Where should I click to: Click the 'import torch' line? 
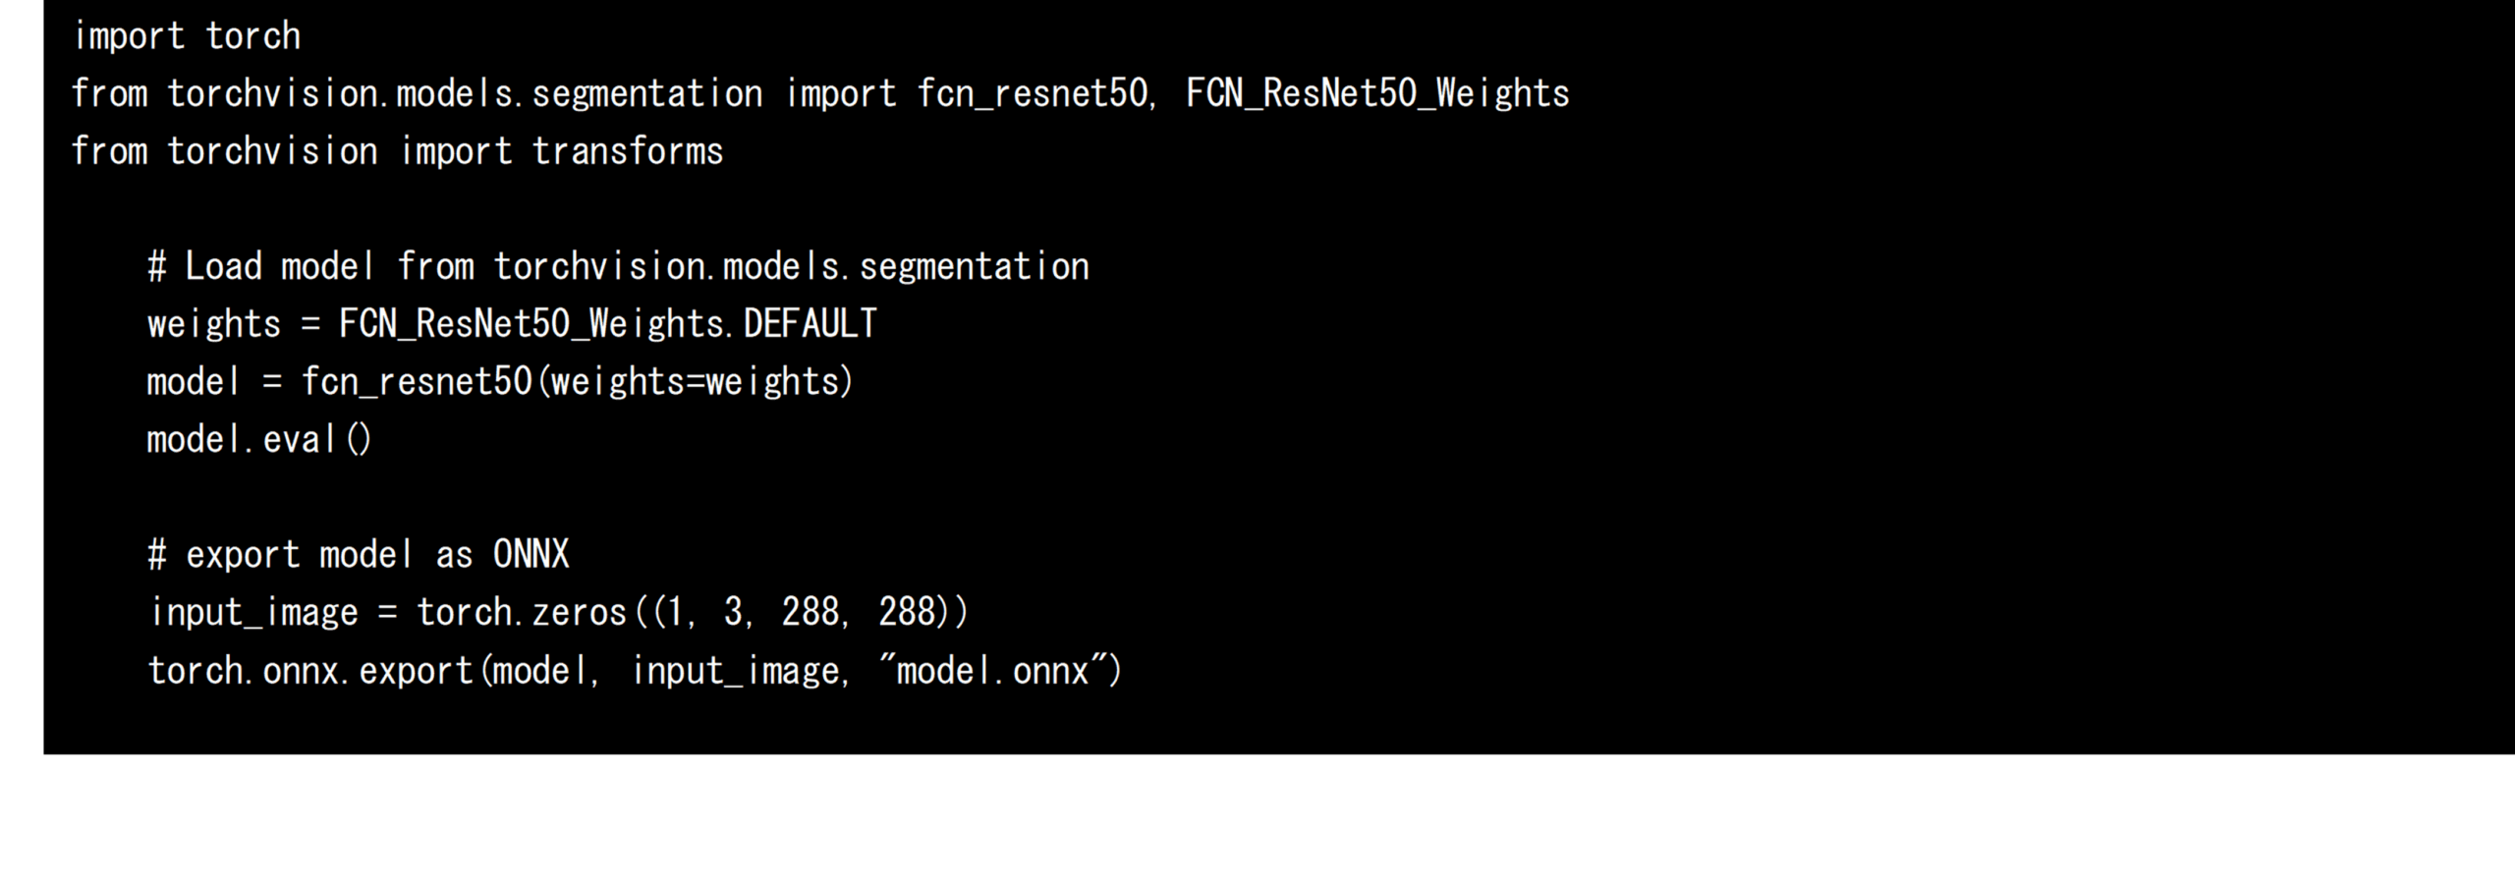click(187, 36)
